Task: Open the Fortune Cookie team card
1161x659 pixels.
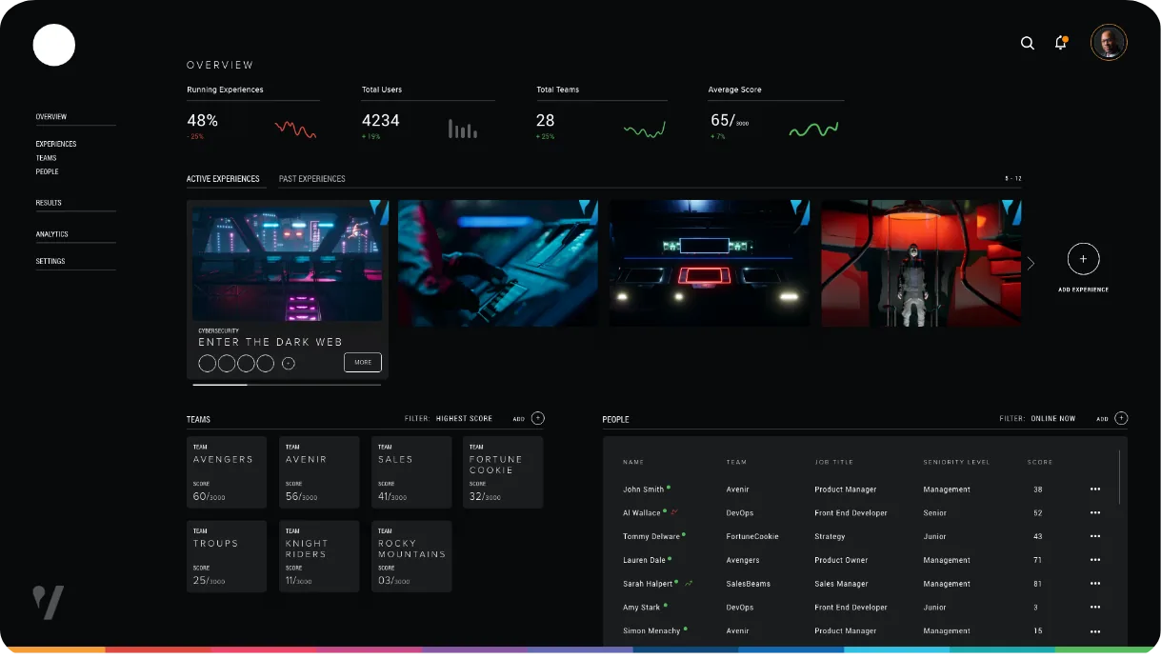Action: click(x=503, y=472)
